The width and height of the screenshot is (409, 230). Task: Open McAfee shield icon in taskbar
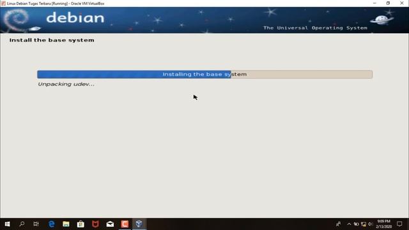coord(95,224)
